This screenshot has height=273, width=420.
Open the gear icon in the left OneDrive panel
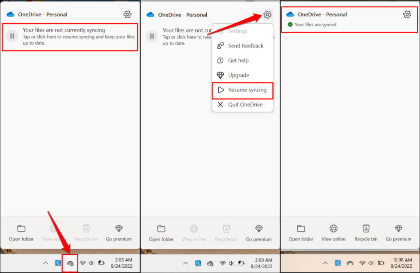pos(128,14)
